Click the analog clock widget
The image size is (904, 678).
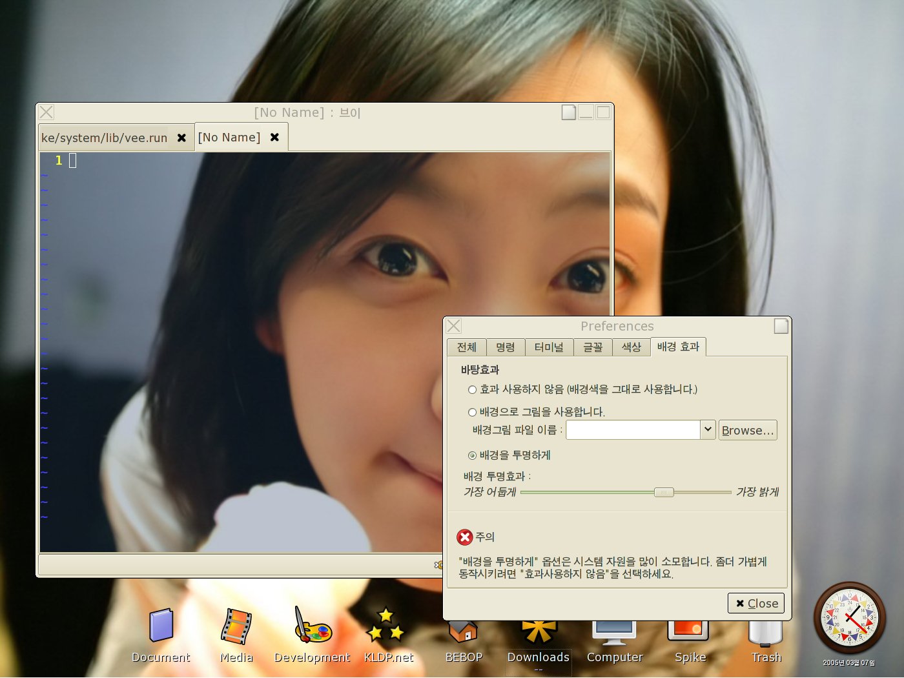click(849, 618)
